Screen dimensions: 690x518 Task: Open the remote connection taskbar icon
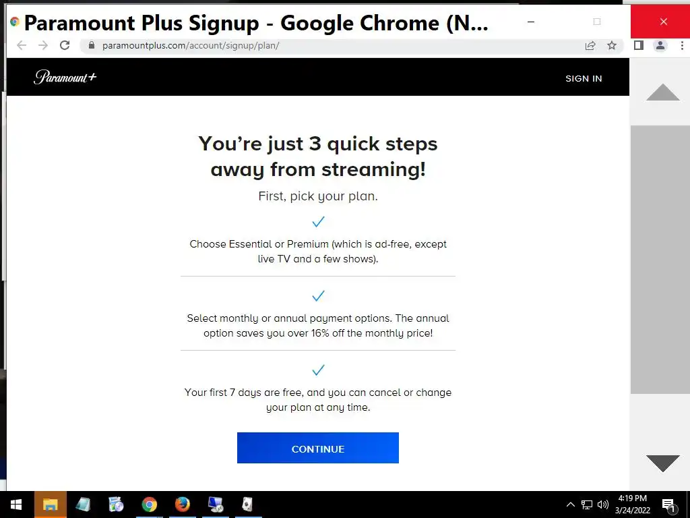click(216, 505)
